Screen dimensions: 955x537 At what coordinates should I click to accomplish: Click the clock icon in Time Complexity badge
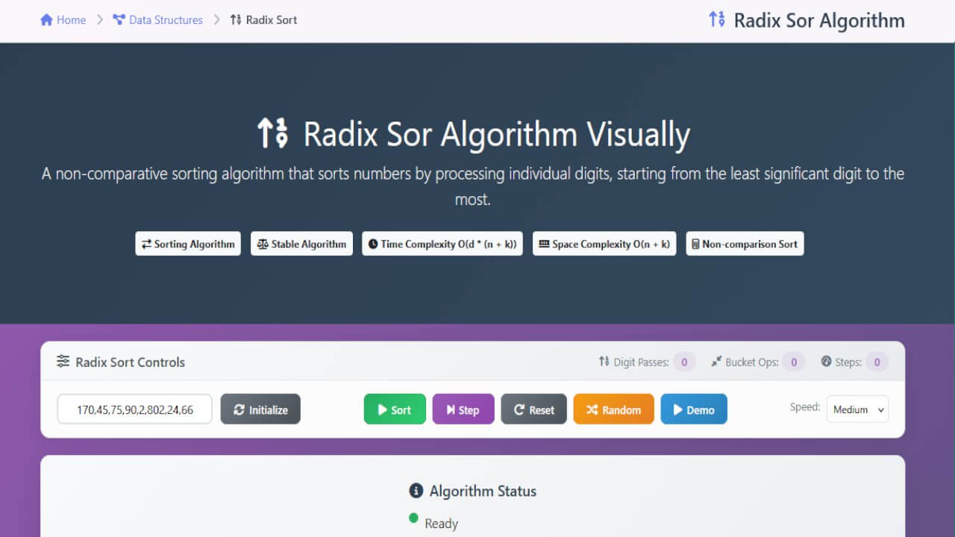(373, 244)
